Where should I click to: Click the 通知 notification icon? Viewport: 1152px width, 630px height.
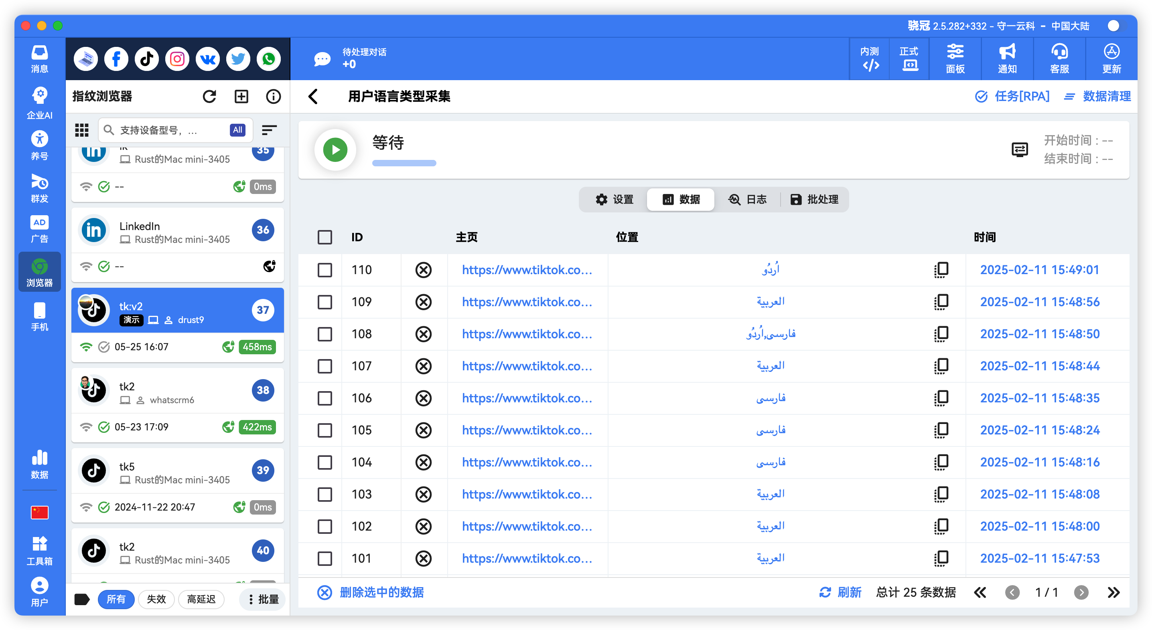click(x=1007, y=59)
